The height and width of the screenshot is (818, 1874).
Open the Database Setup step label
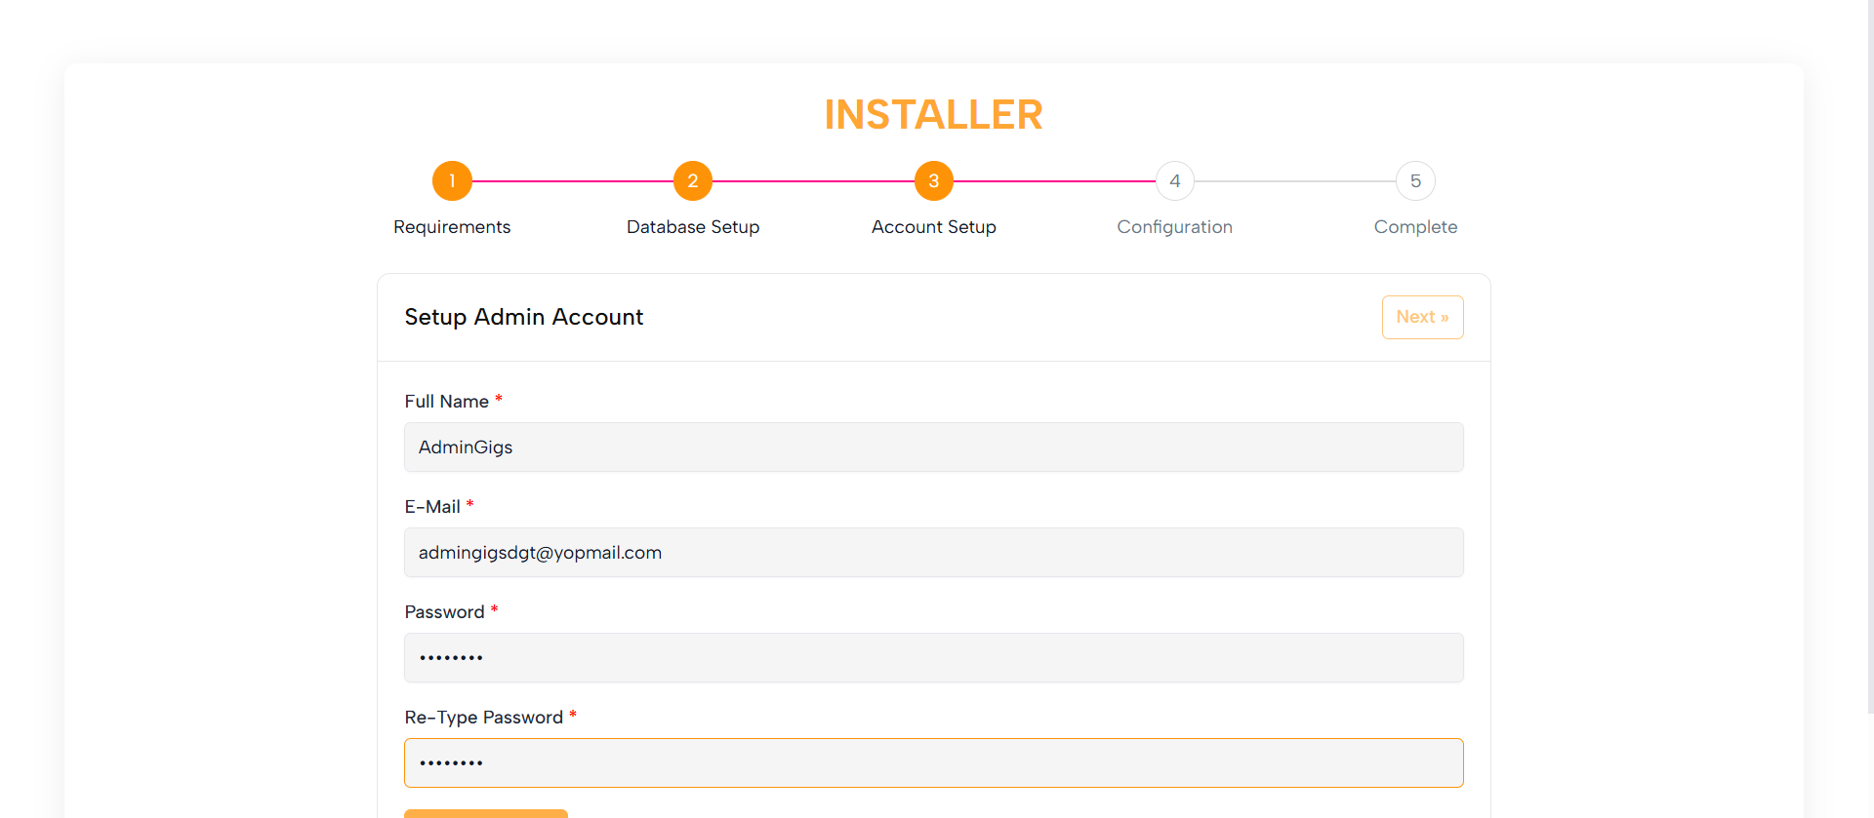coord(693,227)
